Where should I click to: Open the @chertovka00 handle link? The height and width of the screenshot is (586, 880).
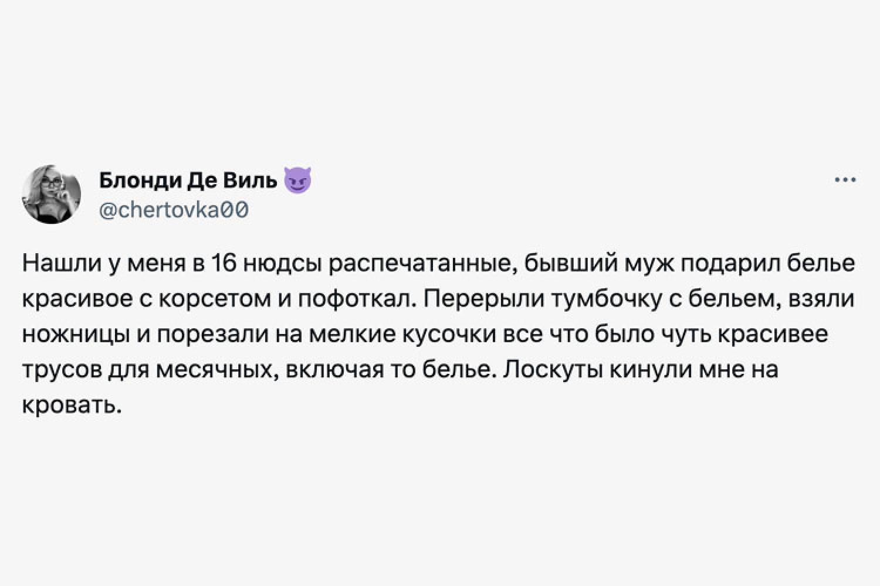click(174, 210)
